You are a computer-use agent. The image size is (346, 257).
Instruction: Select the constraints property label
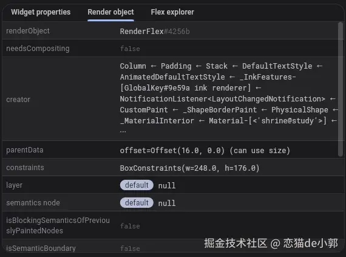[25, 168]
